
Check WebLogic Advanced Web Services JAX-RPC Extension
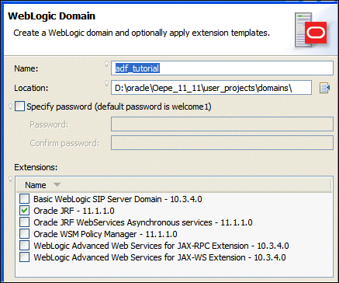point(25,246)
